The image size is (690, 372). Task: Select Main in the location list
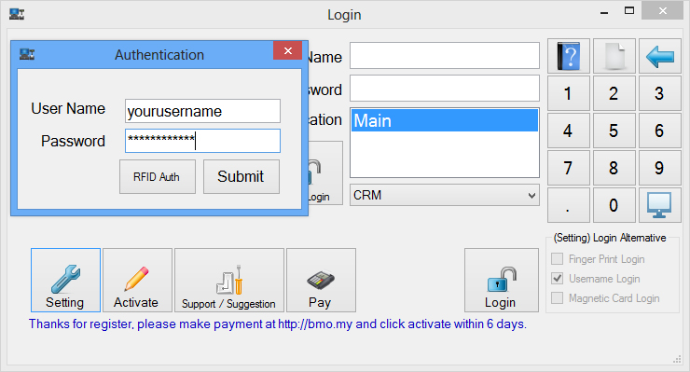[445, 120]
